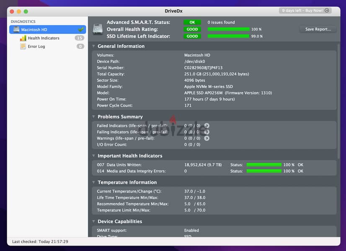Click the 9 days left - Buy Now! button
Viewport: 346px width, 251px height.
pos(305,10)
